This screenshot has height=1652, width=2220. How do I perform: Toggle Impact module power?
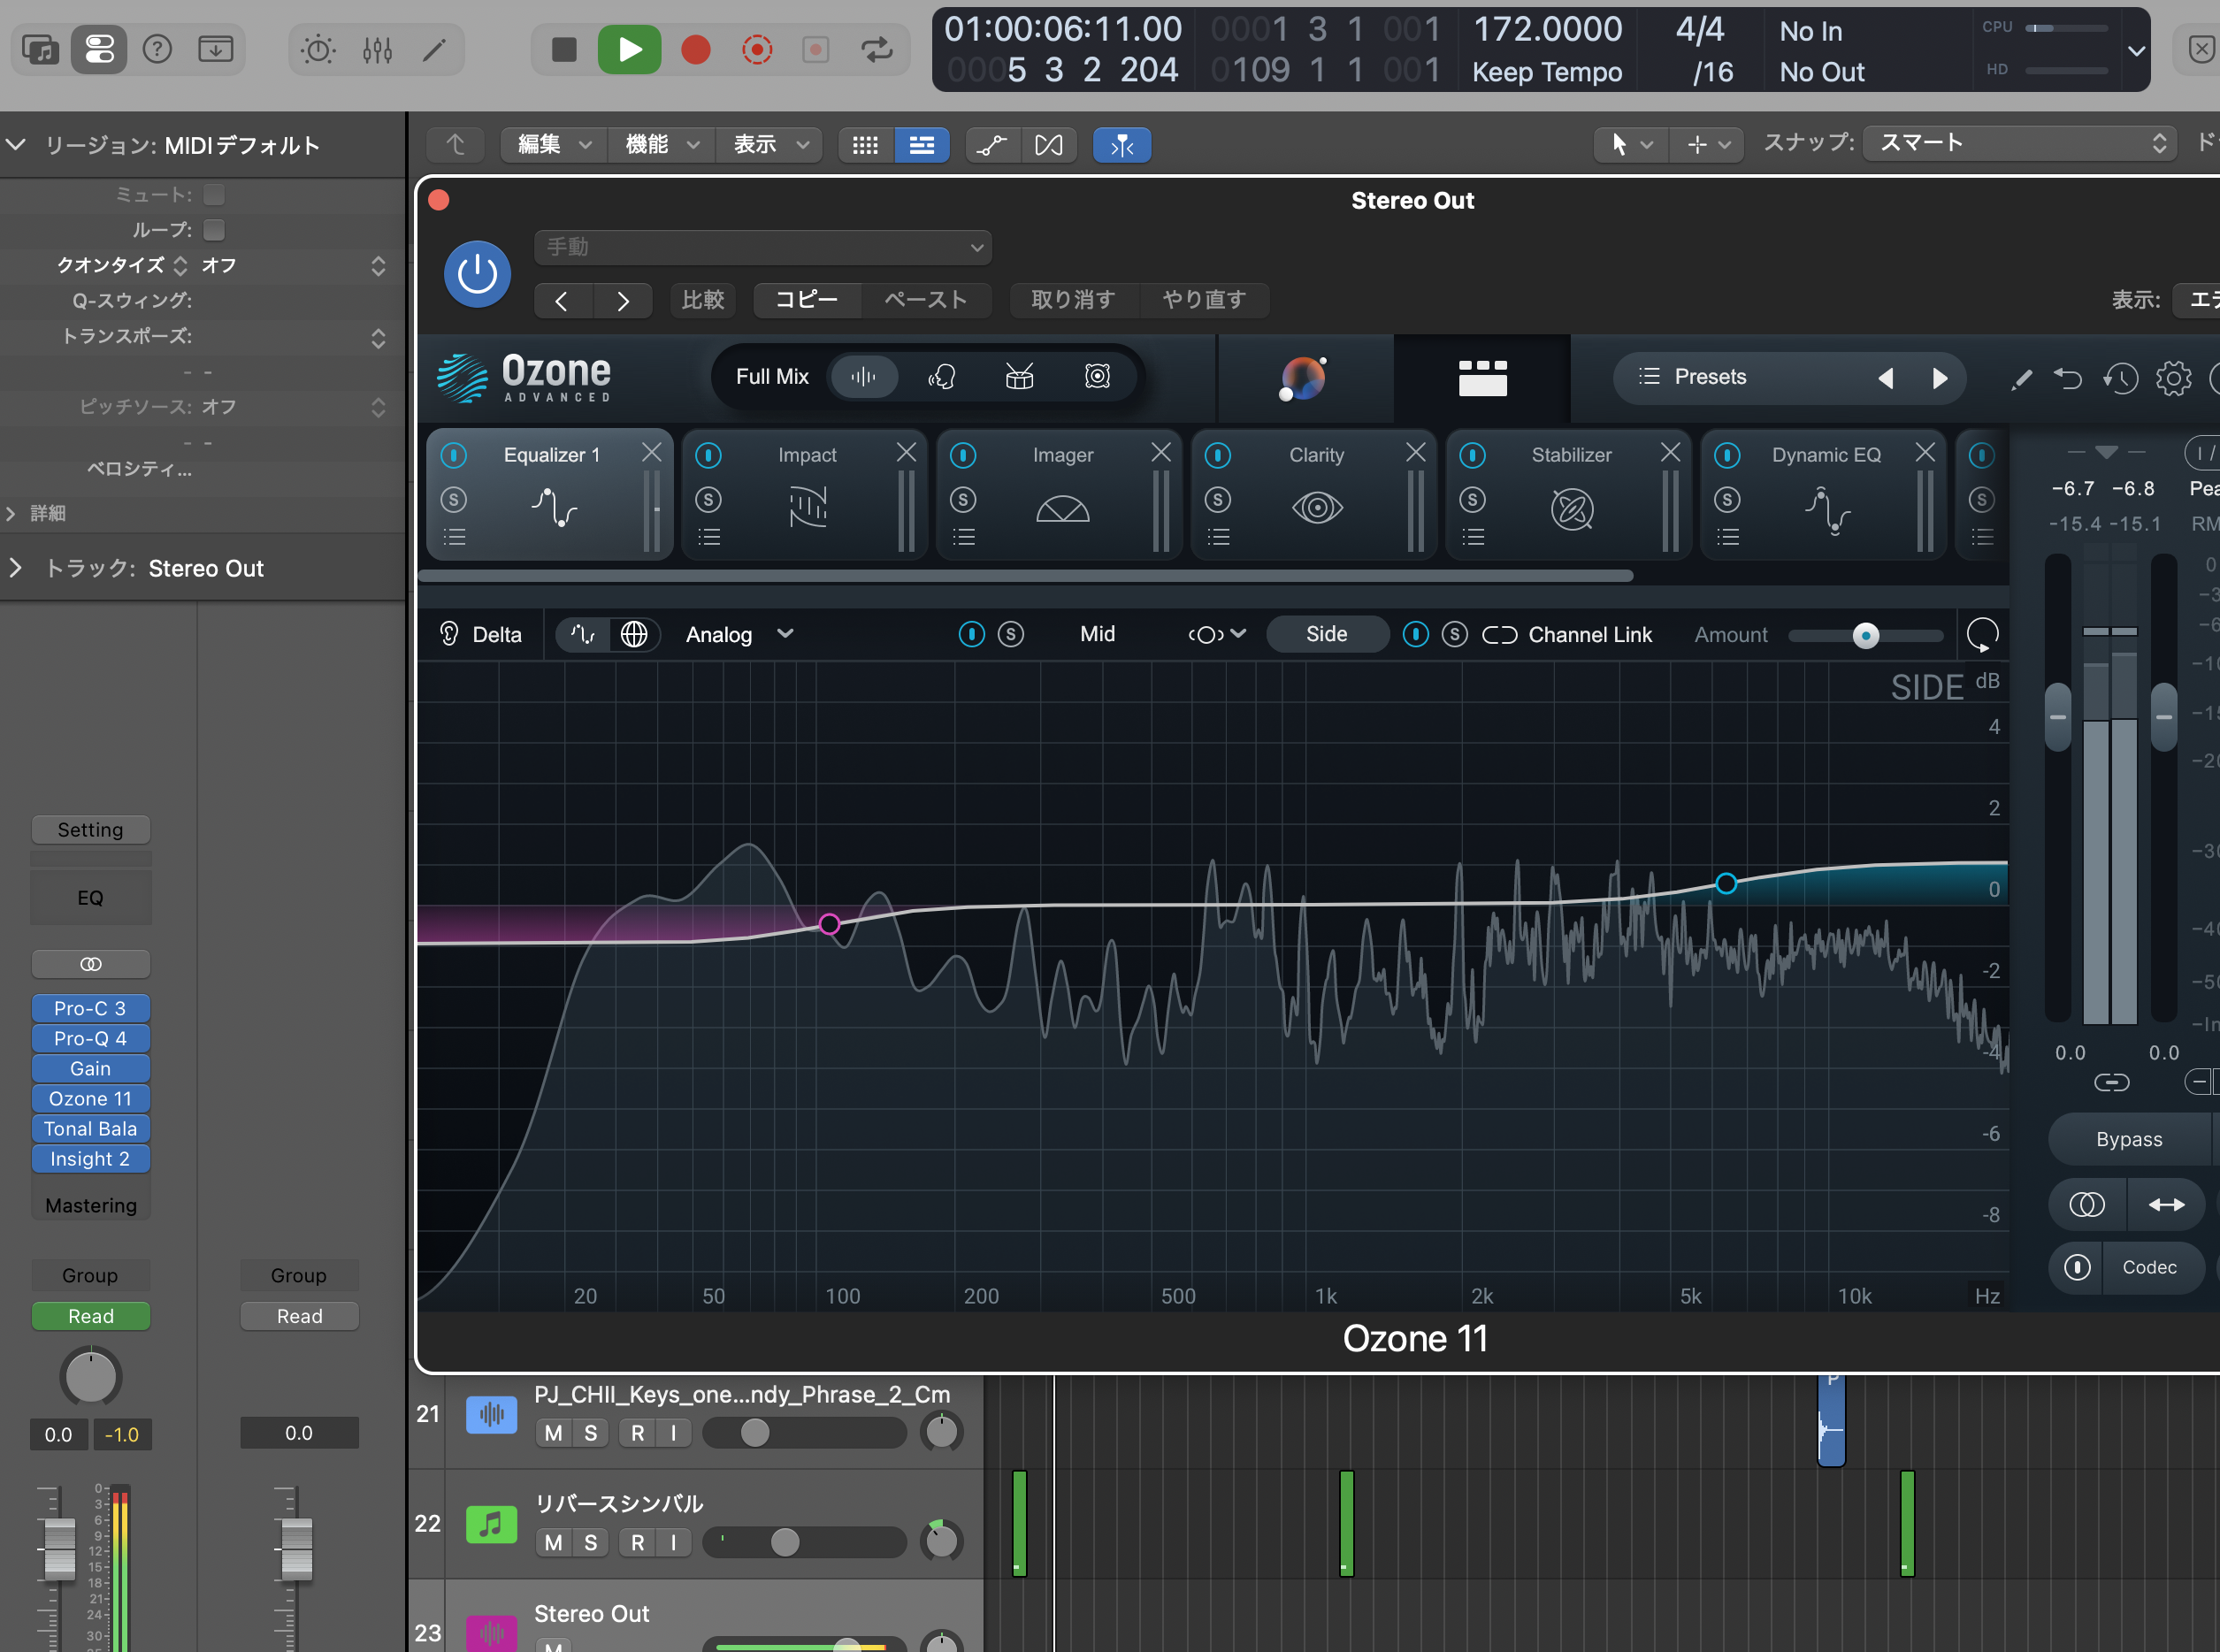(x=708, y=455)
